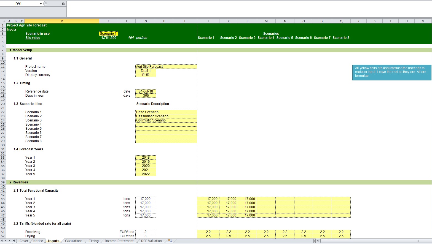Click the '2.2 Tariffs (blended rate for all grain)' heading
432x244 pixels.
click(x=42, y=224)
